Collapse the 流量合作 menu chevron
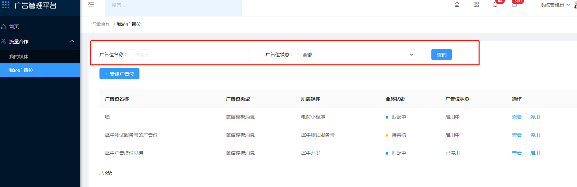The width and height of the screenshot is (577, 187). click(72, 41)
